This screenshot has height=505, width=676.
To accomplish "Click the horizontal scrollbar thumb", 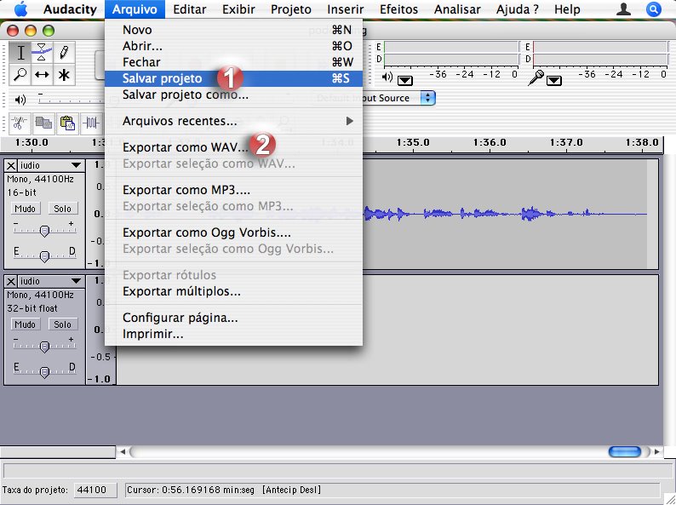I will point(625,451).
